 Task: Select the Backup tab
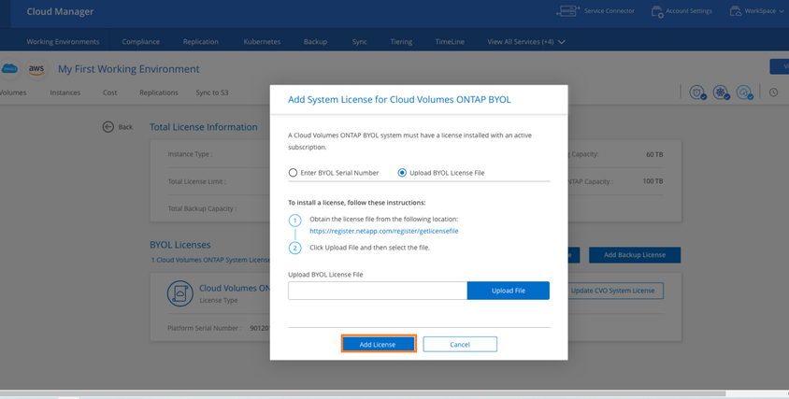(315, 42)
